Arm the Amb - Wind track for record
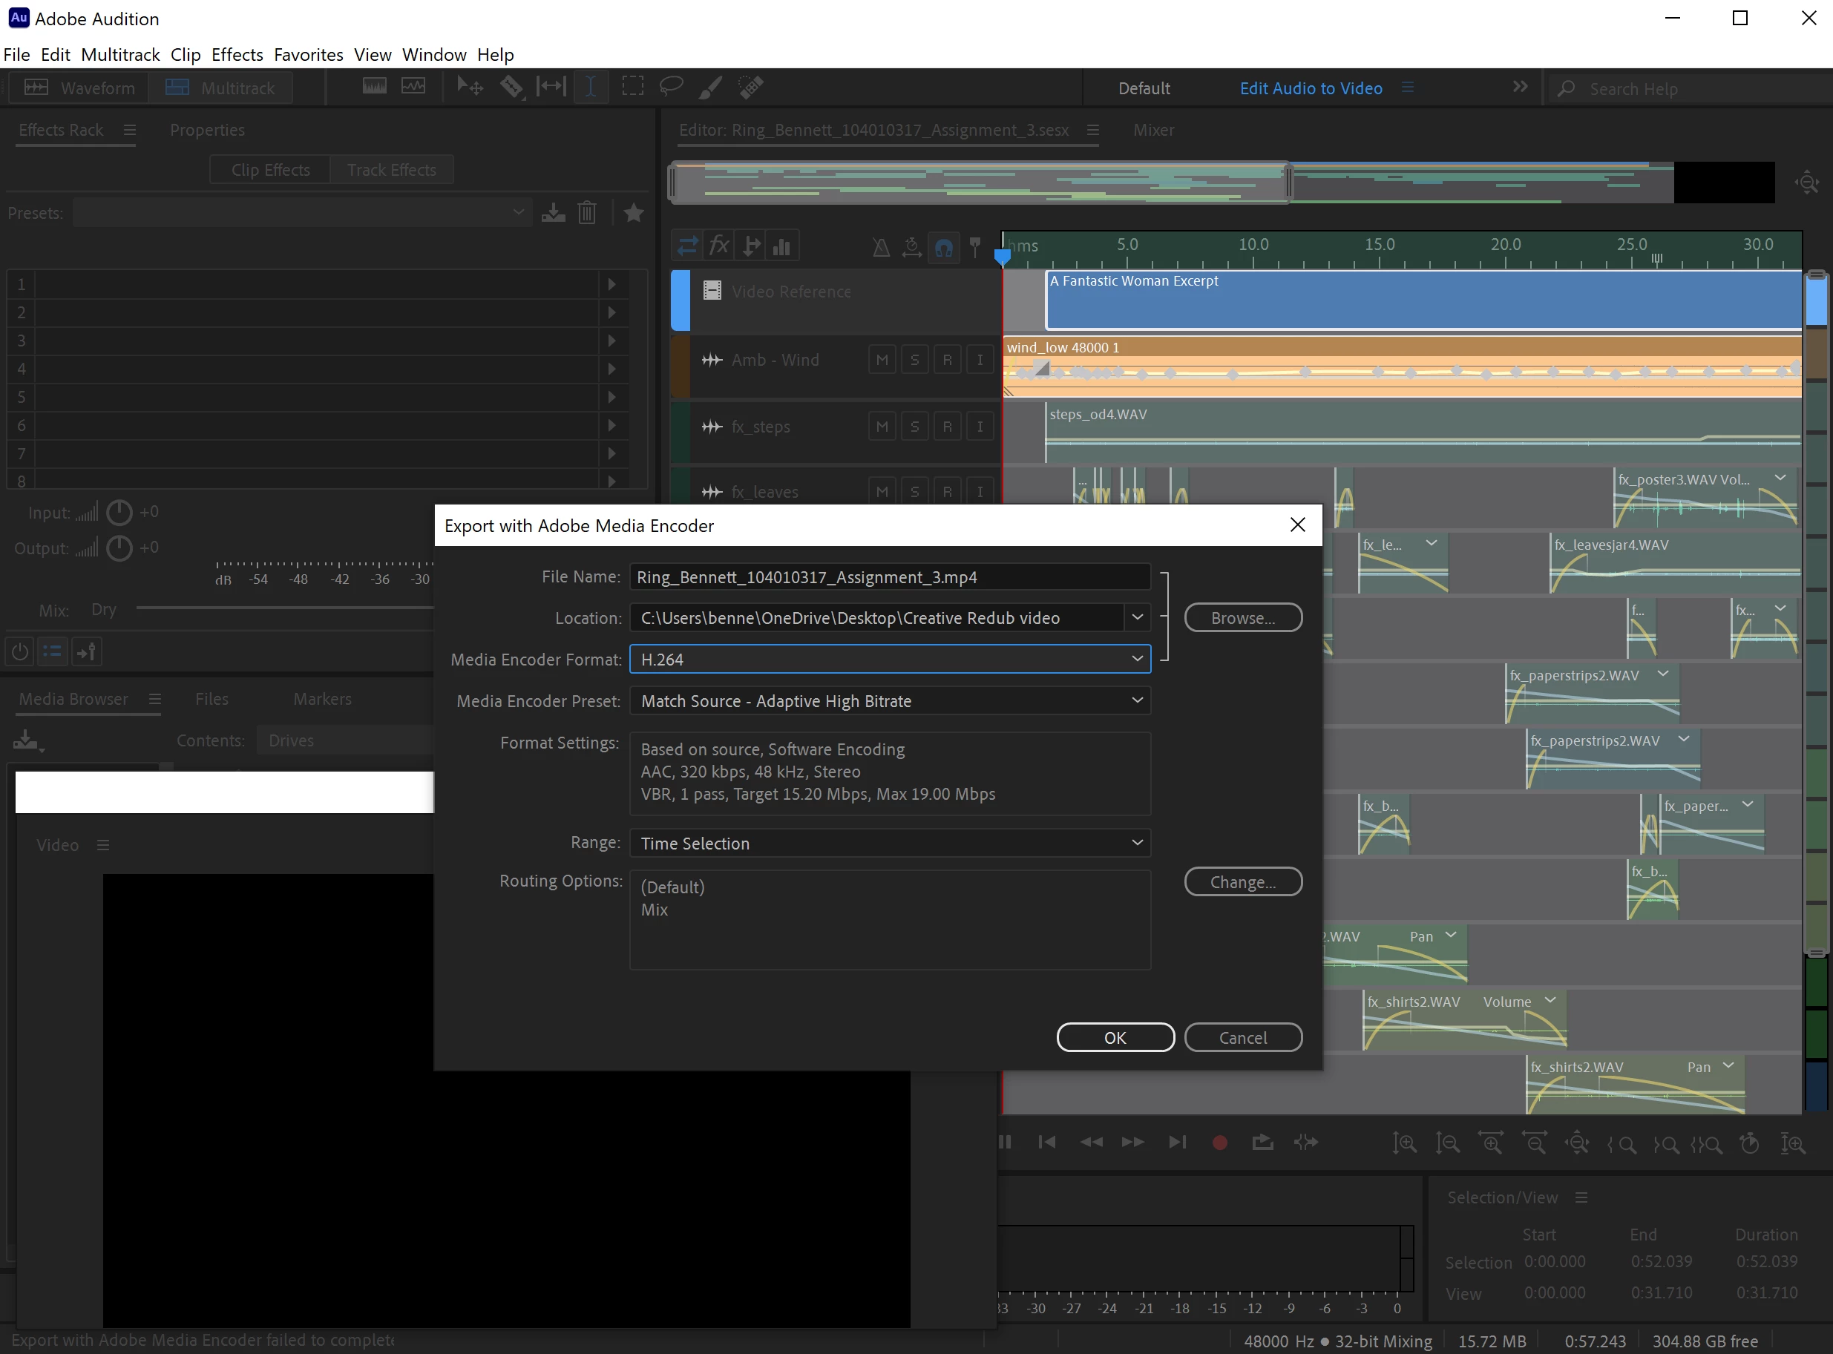Screen dimensions: 1833x1354 [948, 360]
